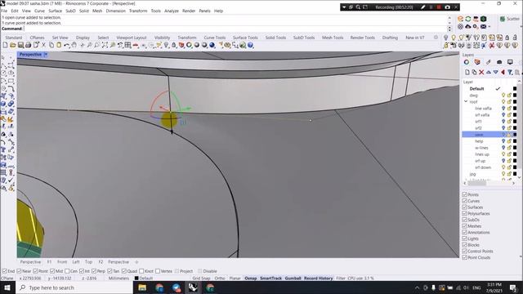Click the red car Set View icon
The image size is (523, 294).
[136, 45]
